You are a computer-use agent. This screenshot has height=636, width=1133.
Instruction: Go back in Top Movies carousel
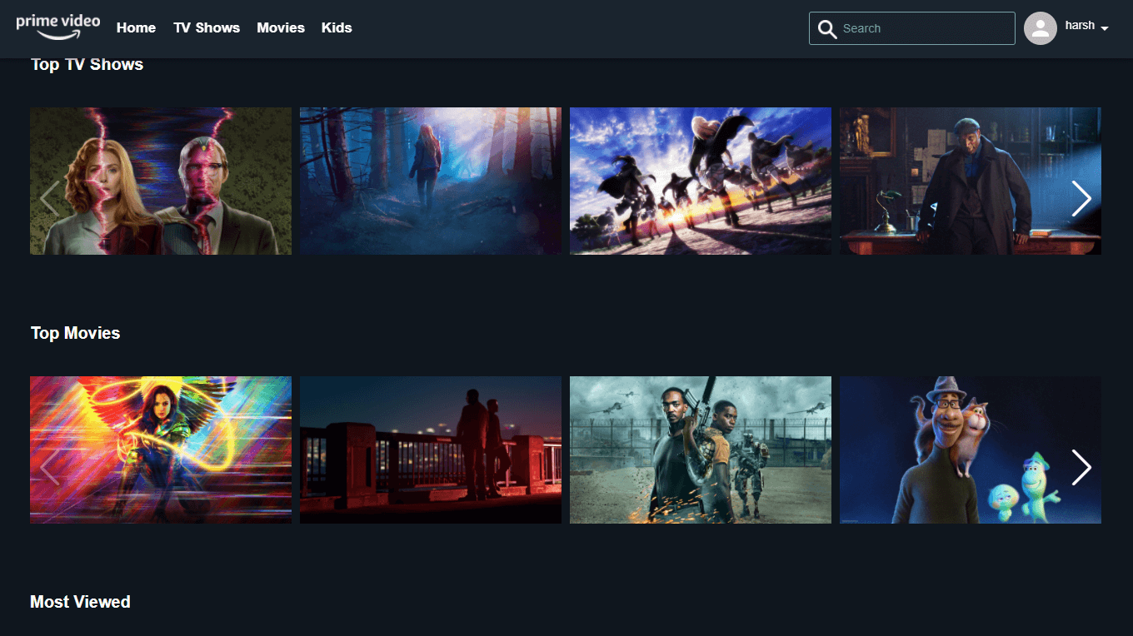click(50, 467)
